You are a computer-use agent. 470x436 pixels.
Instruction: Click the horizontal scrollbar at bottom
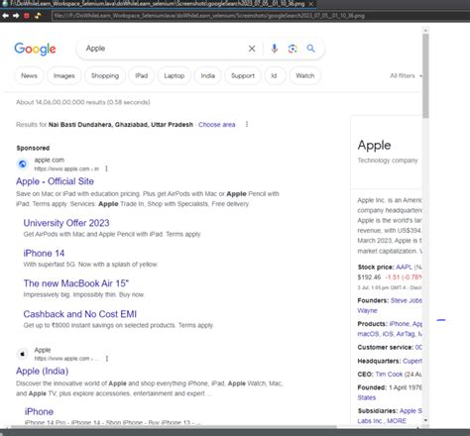(x=174, y=427)
